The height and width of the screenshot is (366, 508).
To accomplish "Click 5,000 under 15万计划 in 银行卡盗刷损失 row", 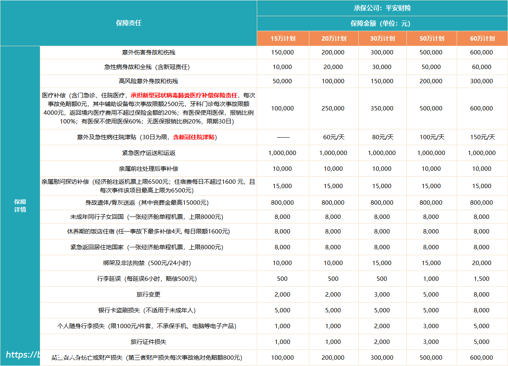I will point(282,310).
